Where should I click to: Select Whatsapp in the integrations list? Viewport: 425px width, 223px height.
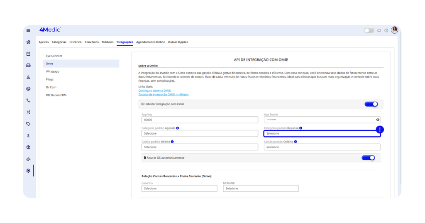pos(53,71)
